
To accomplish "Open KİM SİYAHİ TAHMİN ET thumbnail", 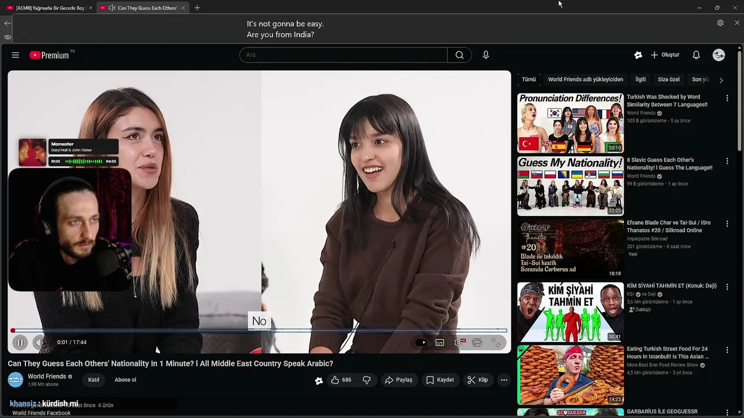I will coord(570,312).
